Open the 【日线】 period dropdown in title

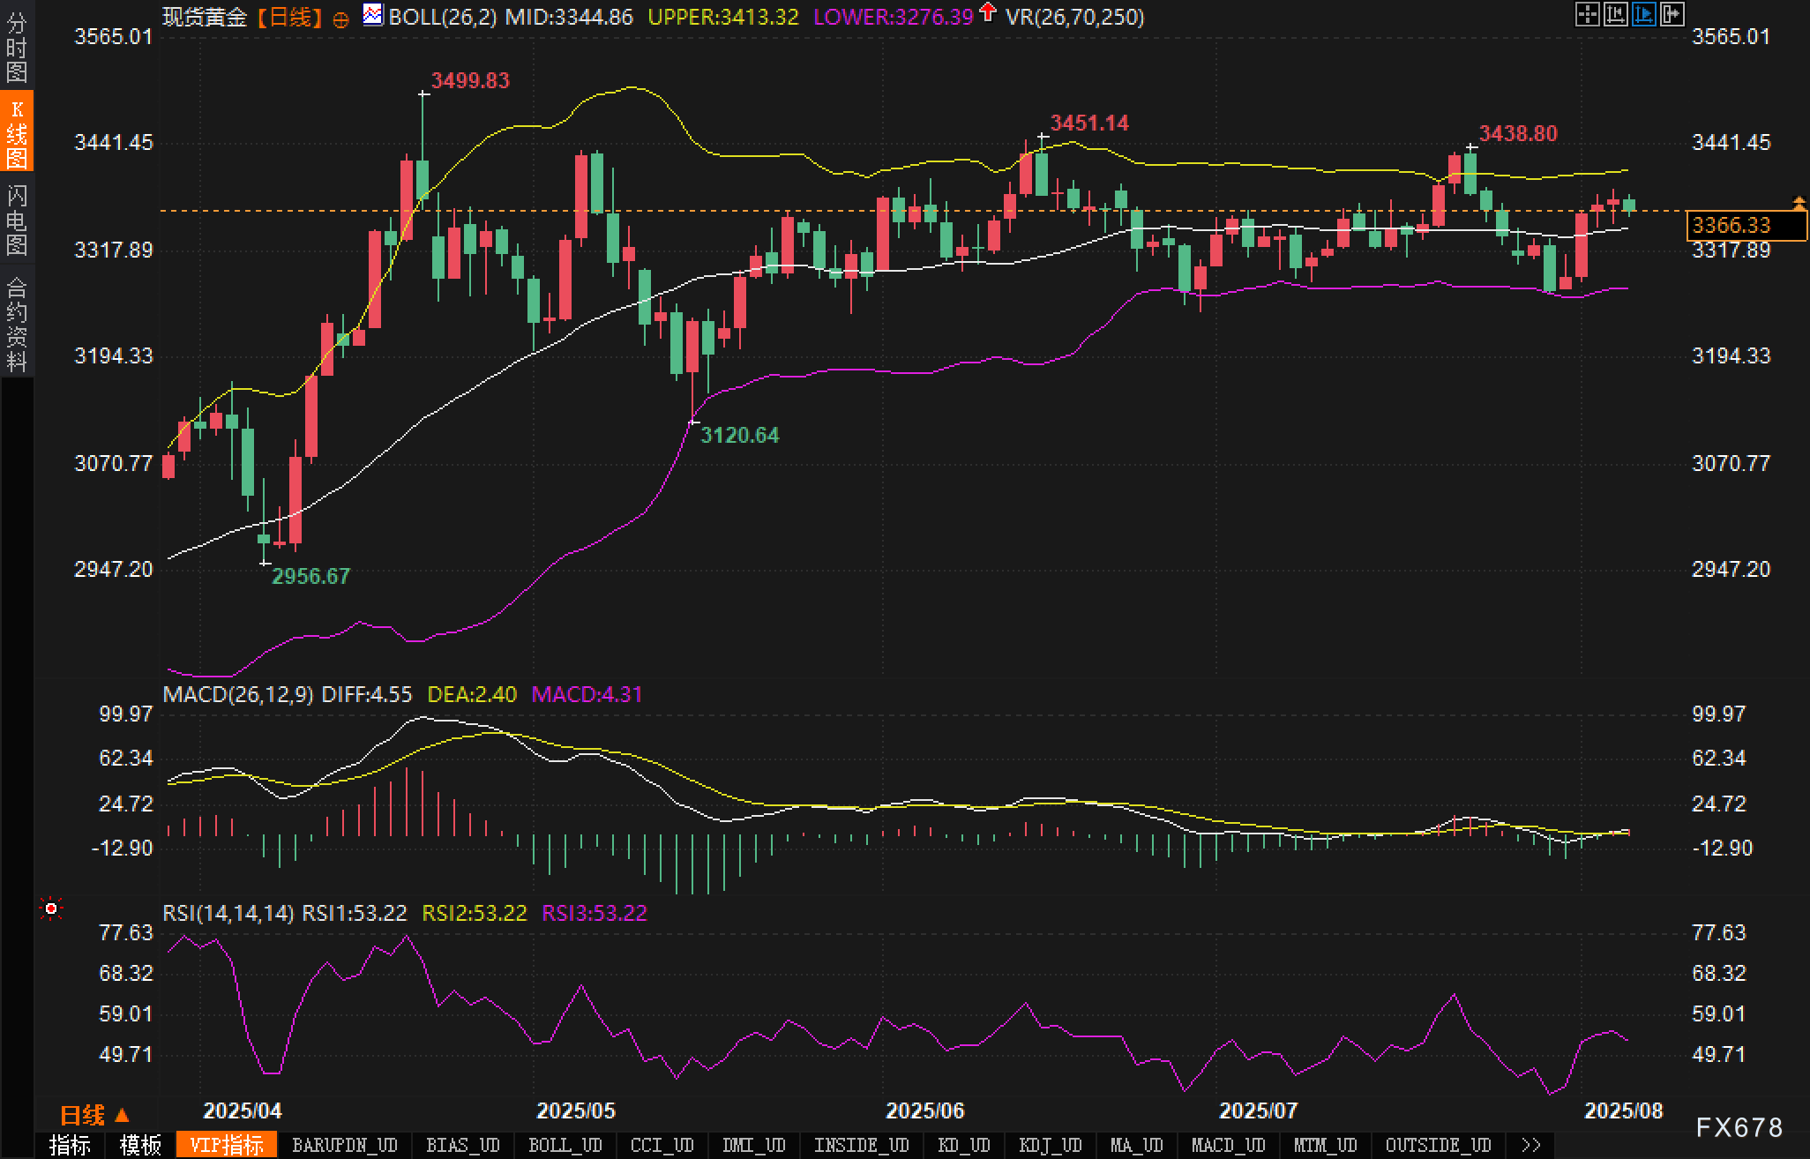289,17
